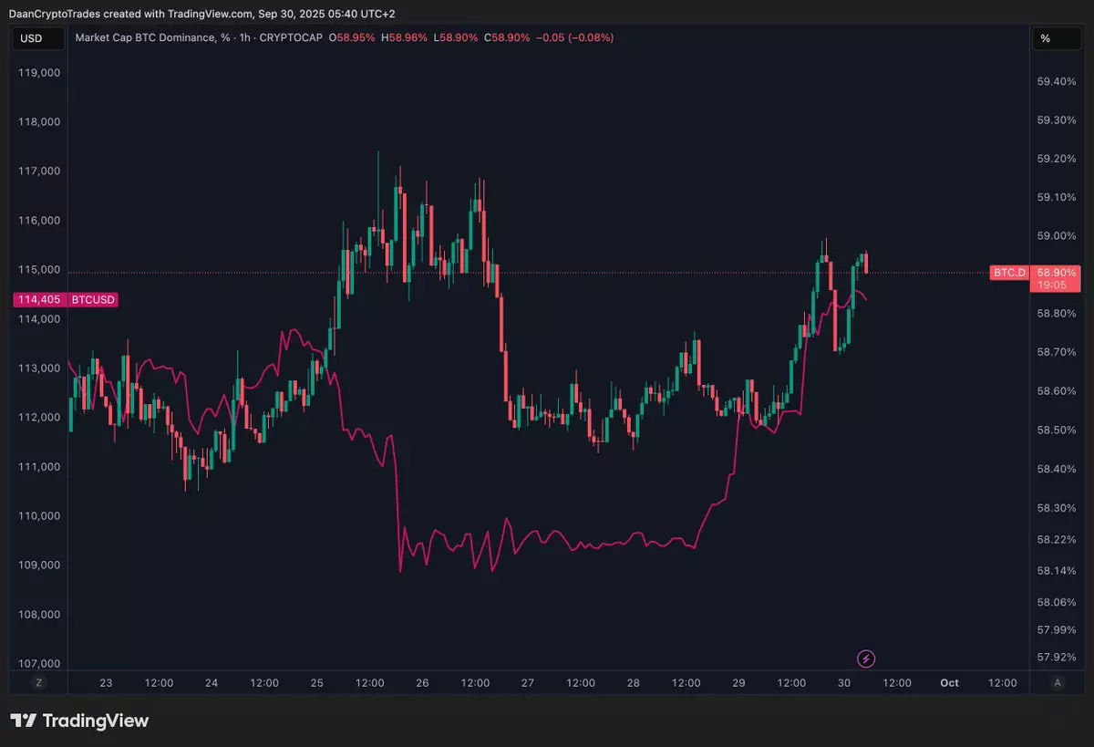Click CRYPTOCAP in the chart legend
The image size is (1094, 747).
tap(290, 37)
